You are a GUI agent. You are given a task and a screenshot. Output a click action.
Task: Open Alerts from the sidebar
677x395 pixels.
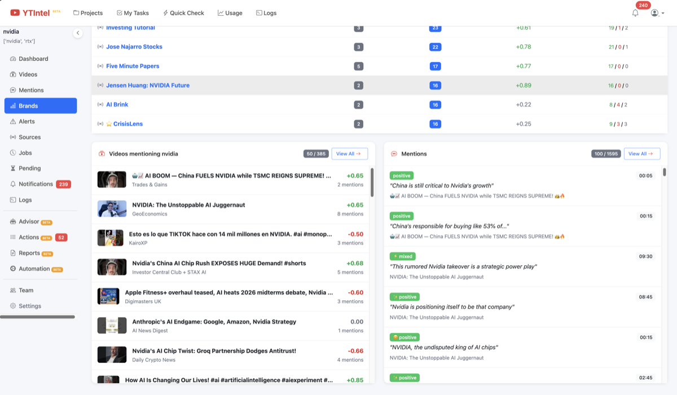27,121
